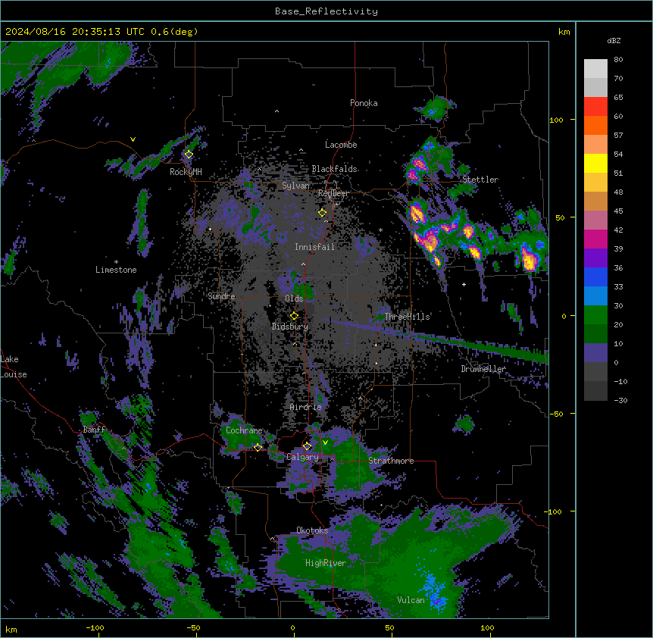Click the RockyMH label

coord(186,172)
